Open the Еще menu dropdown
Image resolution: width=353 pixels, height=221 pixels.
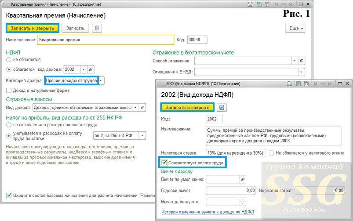pyautogui.click(x=295, y=28)
